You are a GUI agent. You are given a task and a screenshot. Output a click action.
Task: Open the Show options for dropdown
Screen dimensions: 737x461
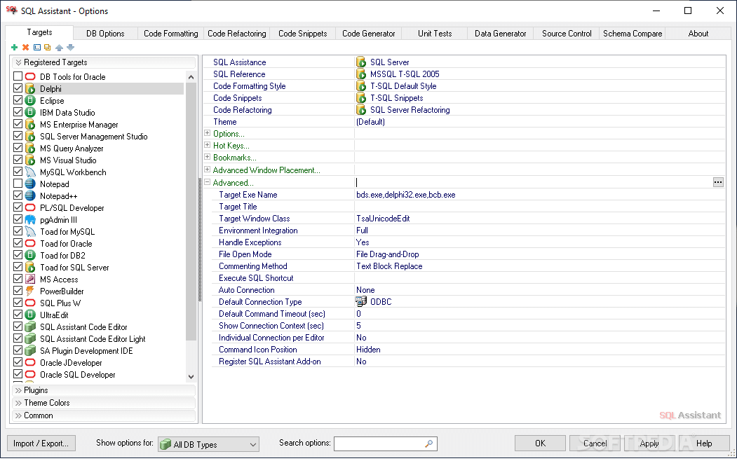209,444
